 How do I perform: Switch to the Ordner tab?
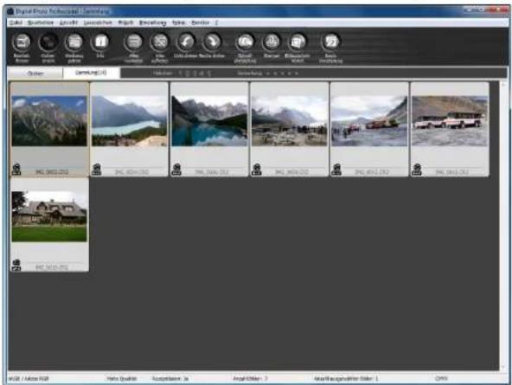click(35, 74)
